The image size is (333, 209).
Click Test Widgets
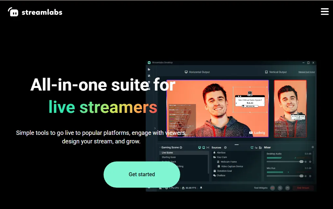(x=261, y=188)
